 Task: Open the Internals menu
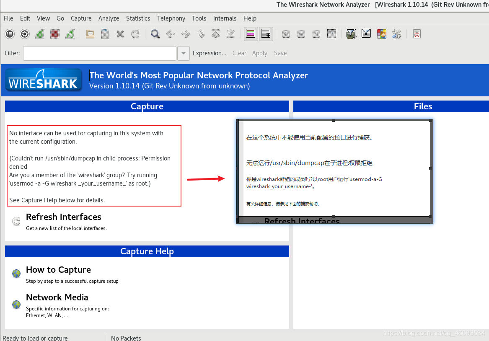tap(225, 18)
